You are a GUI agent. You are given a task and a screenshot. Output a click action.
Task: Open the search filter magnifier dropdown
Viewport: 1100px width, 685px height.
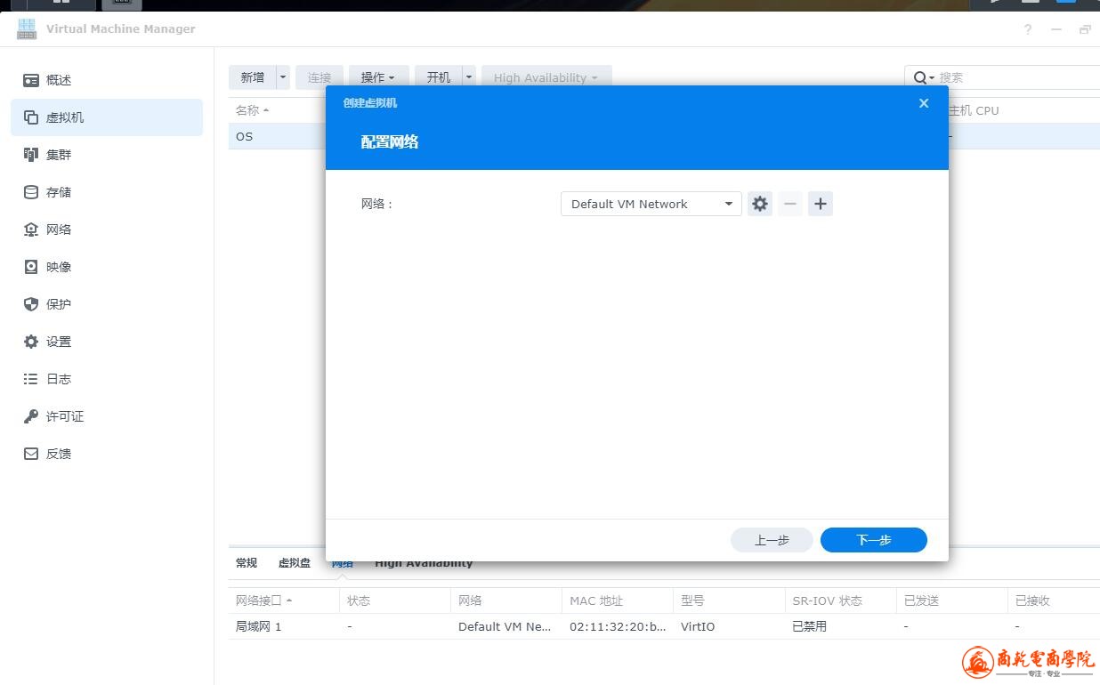[924, 77]
